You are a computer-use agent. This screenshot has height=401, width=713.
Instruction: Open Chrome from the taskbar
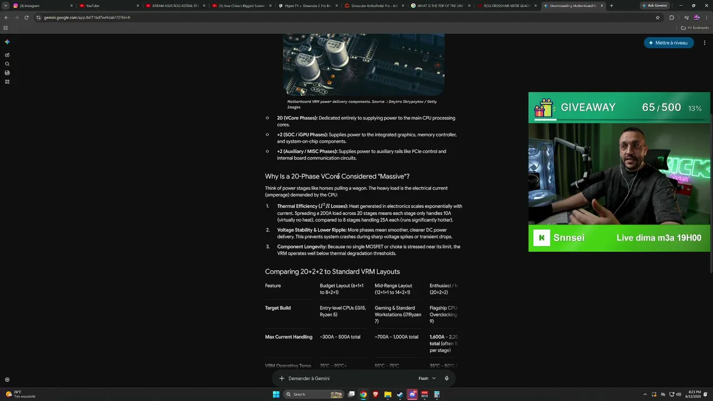coord(363,394)
